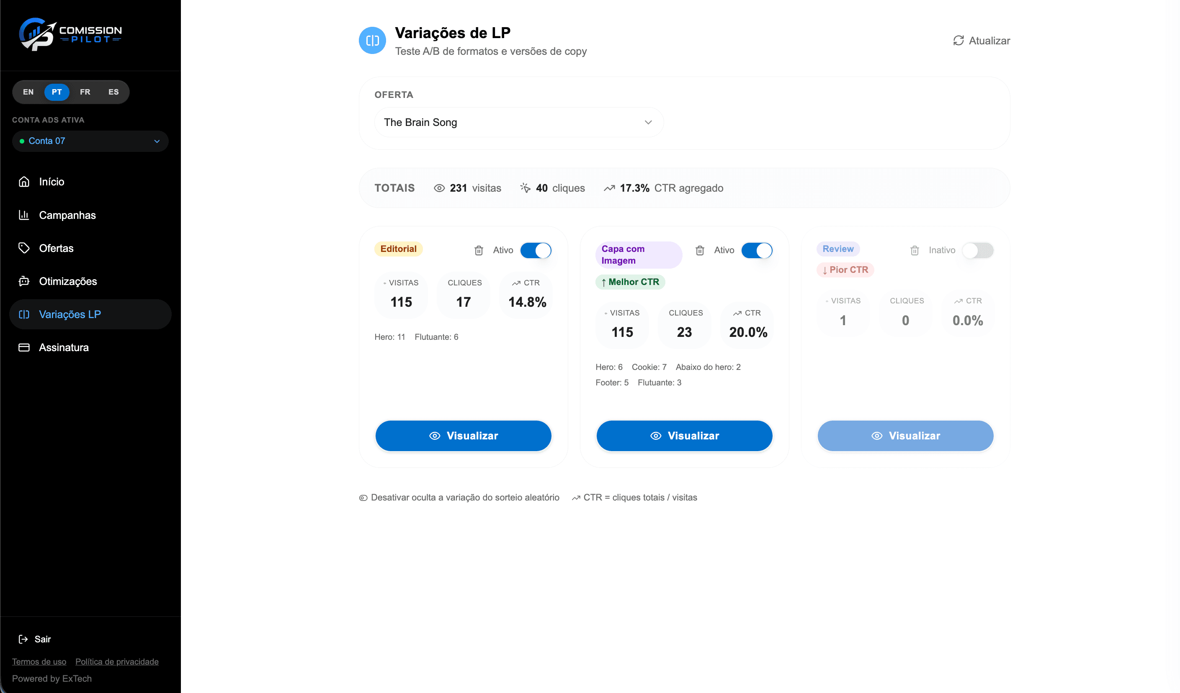Click the Sair logout icon
The image size is (1180, 693).
(23, 639)
